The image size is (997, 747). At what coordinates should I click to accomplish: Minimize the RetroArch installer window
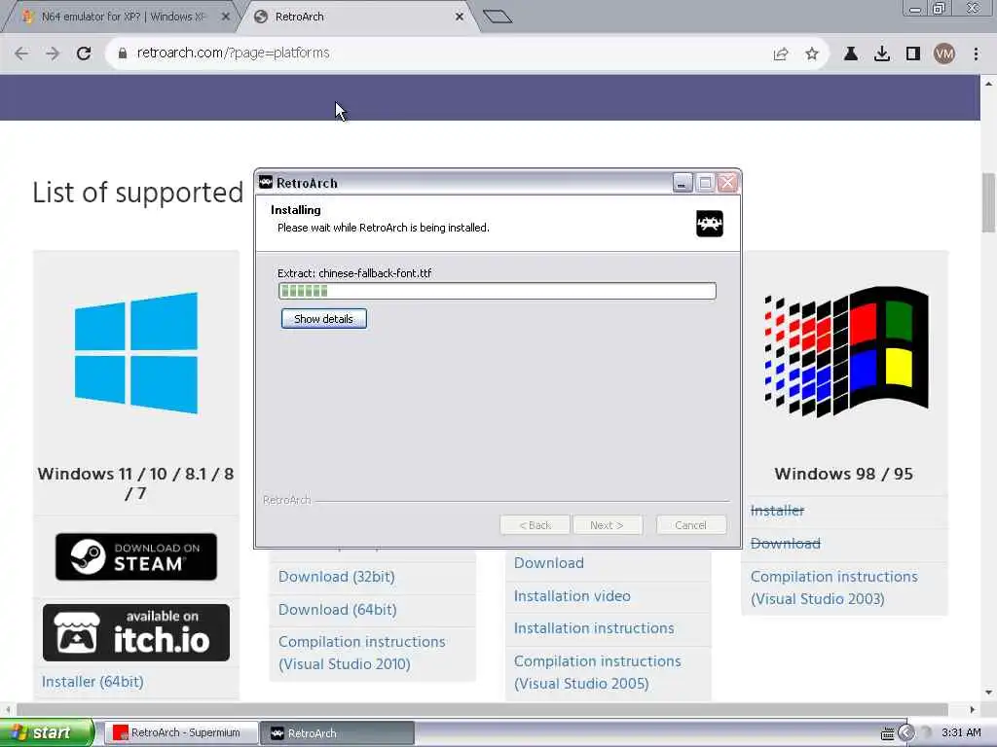click(x=683, y=184)
